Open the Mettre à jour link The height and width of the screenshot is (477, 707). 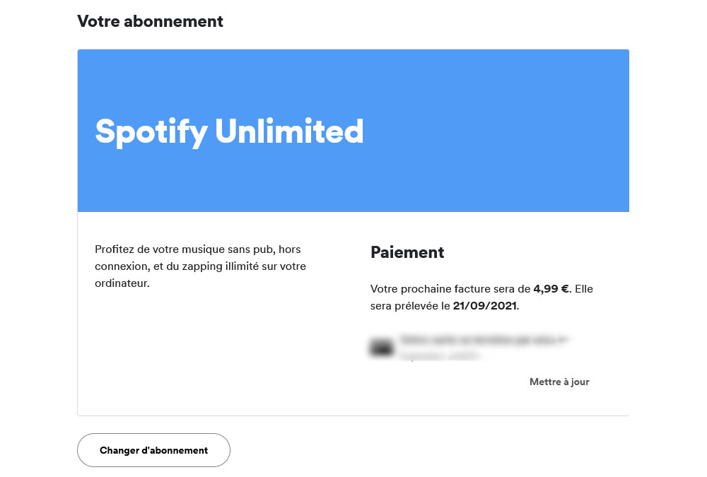[559, 382]
